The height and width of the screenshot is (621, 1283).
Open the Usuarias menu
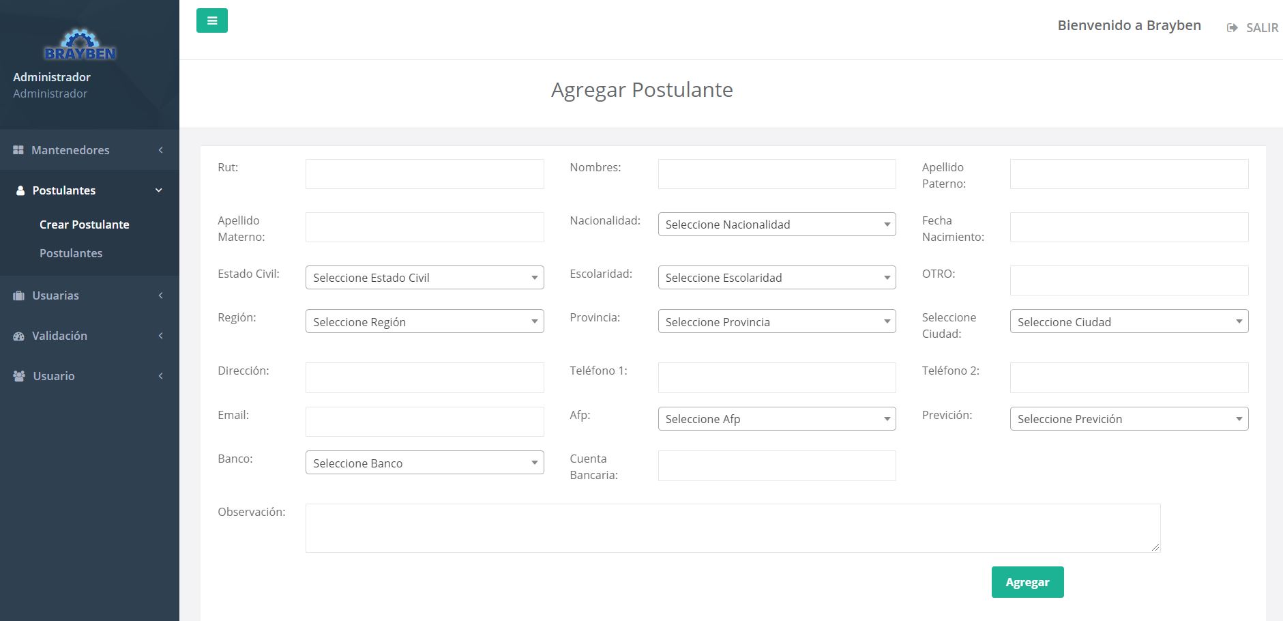click(89, 295)
